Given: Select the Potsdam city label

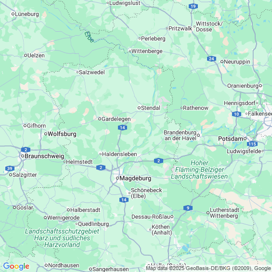Looking at the screenshot, I should [x=231, y=139].
